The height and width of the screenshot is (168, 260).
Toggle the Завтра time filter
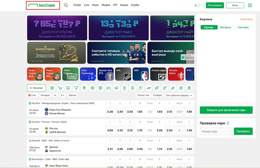tap(72, 95)
